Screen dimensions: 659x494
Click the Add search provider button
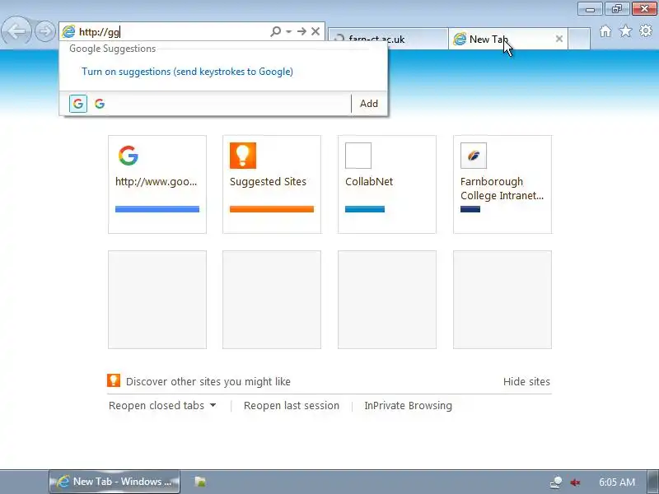coord(368,104)
